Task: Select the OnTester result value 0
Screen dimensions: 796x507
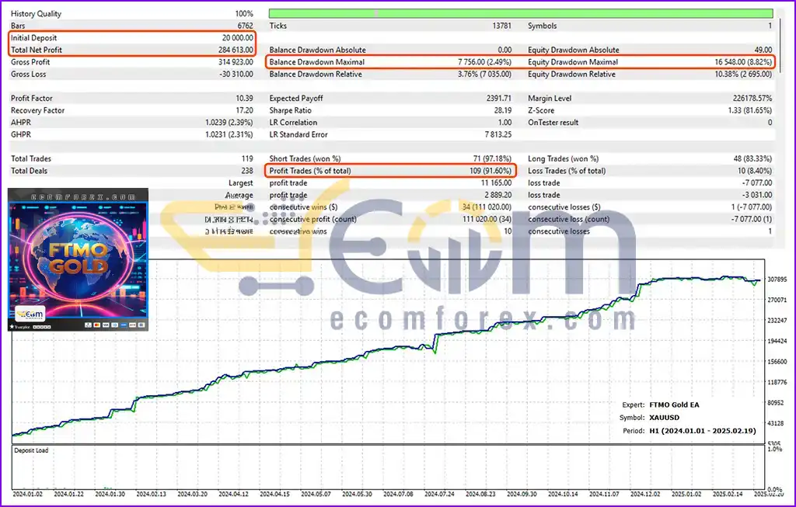Action: [770, 123]
